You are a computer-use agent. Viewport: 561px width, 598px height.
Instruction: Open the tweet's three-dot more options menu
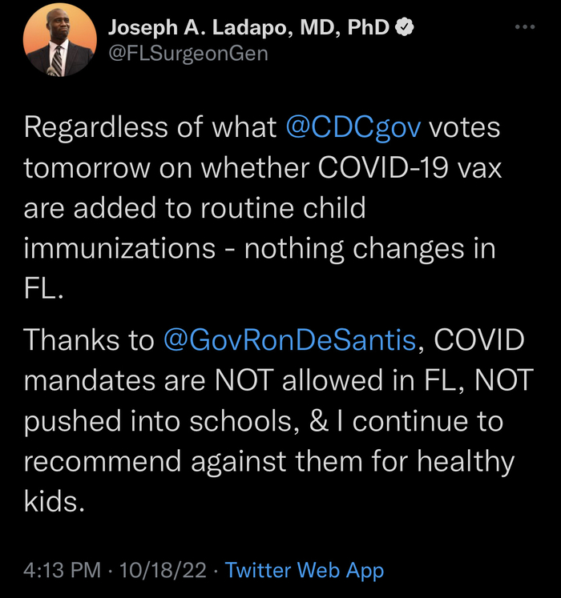[525, 27]
